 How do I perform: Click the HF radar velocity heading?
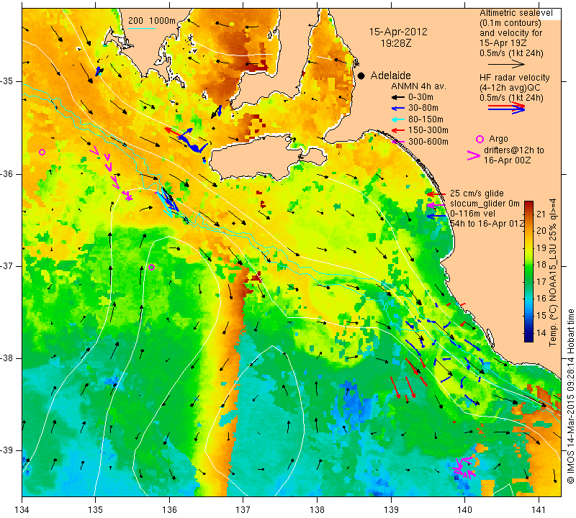[515, 78]
